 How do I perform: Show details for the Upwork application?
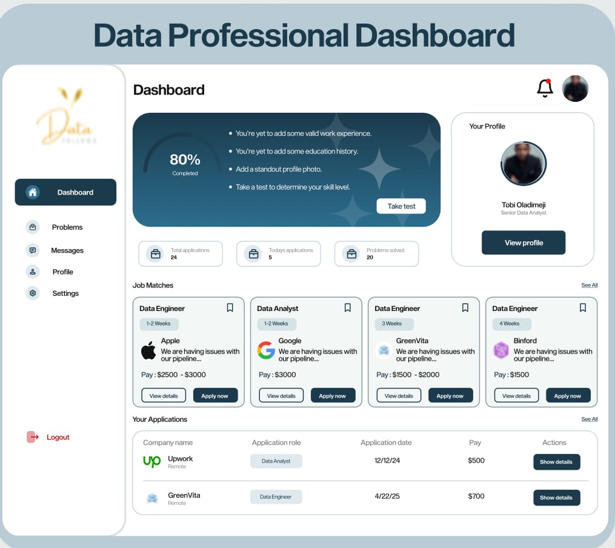[x=557, y=462]
